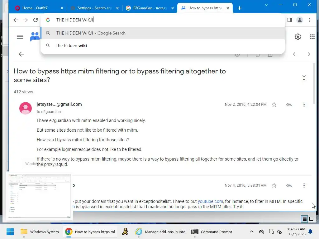Click sender jetsyste...@gmail.com
Image resolution: width=319 pixels, height=239 pixels.
pyautogui.click(x=59, y=104)
